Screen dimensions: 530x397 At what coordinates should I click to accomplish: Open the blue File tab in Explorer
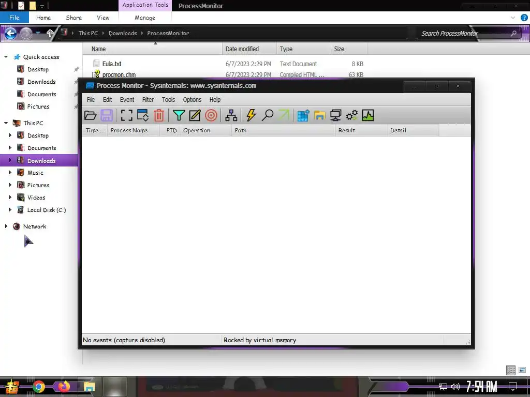14,18
